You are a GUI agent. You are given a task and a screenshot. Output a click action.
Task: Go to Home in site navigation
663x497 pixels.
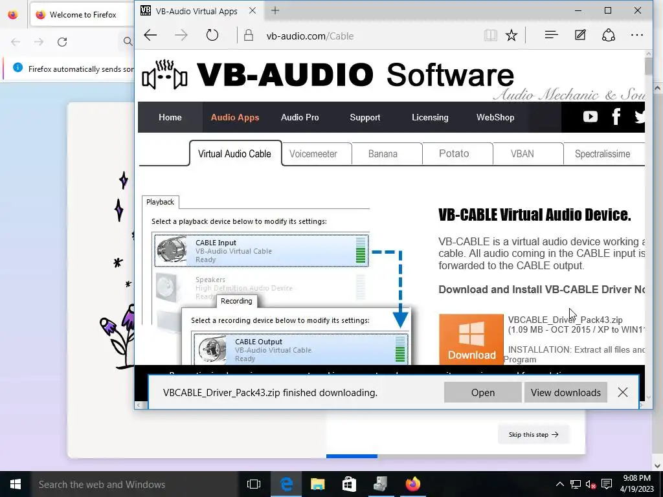pos(170,118)
